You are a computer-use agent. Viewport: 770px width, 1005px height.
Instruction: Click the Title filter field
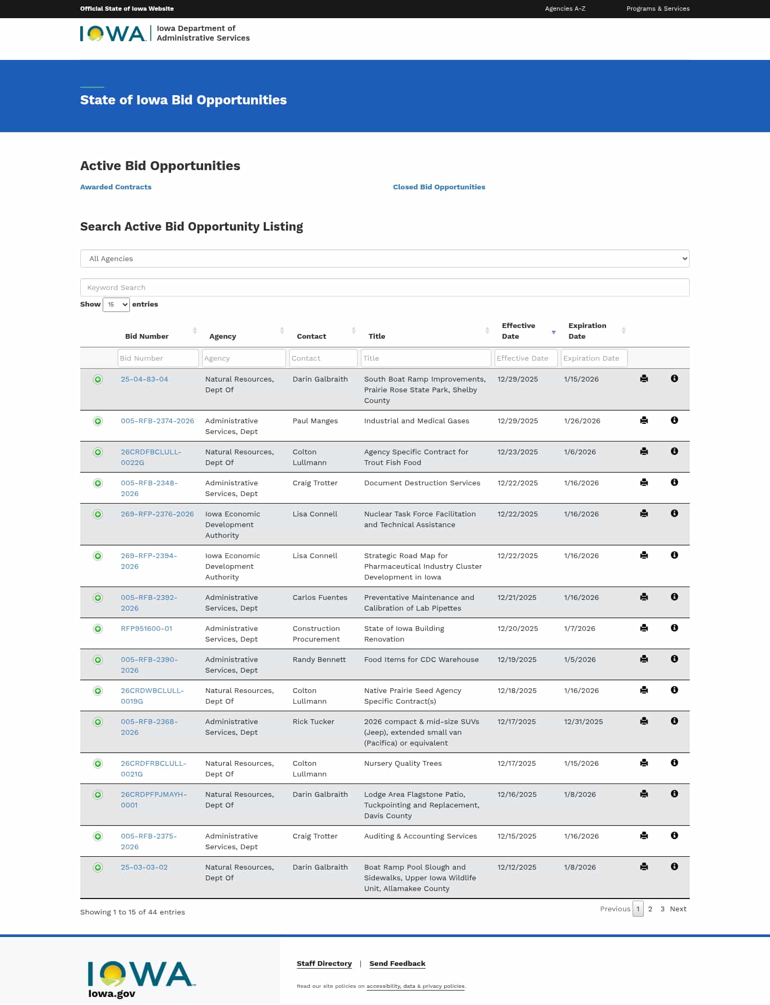(426, 358)
